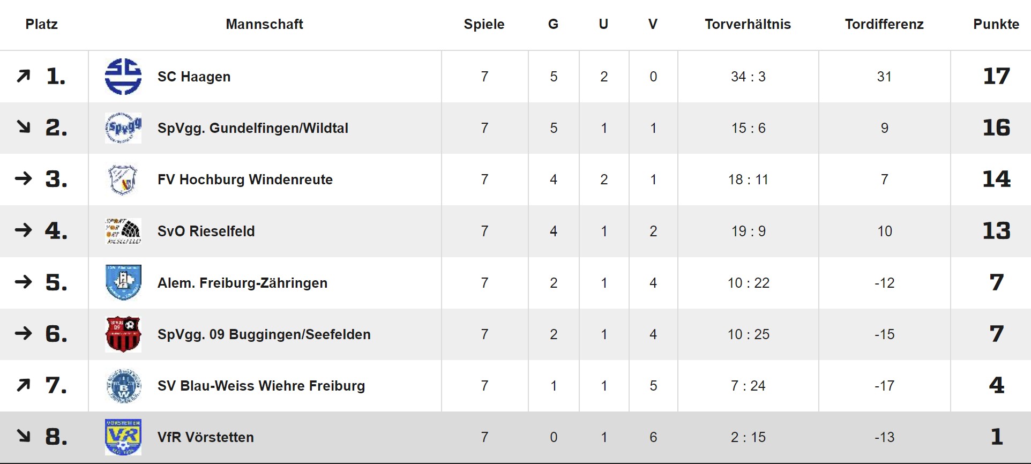Click the SC Haagen club logo

click(123, 77)
